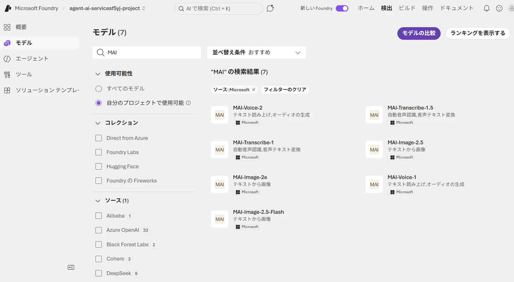
Task: Click the MAI model search field
Action: coord(147,52)
